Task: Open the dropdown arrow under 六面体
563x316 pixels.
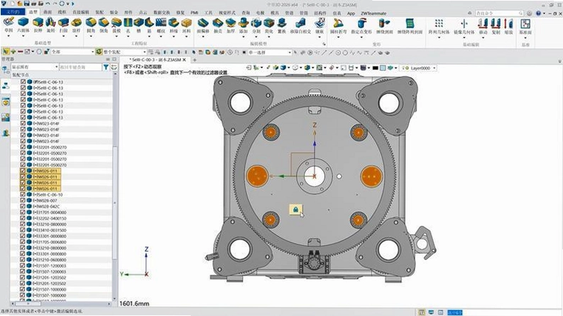Action: (x=23, y=37)
